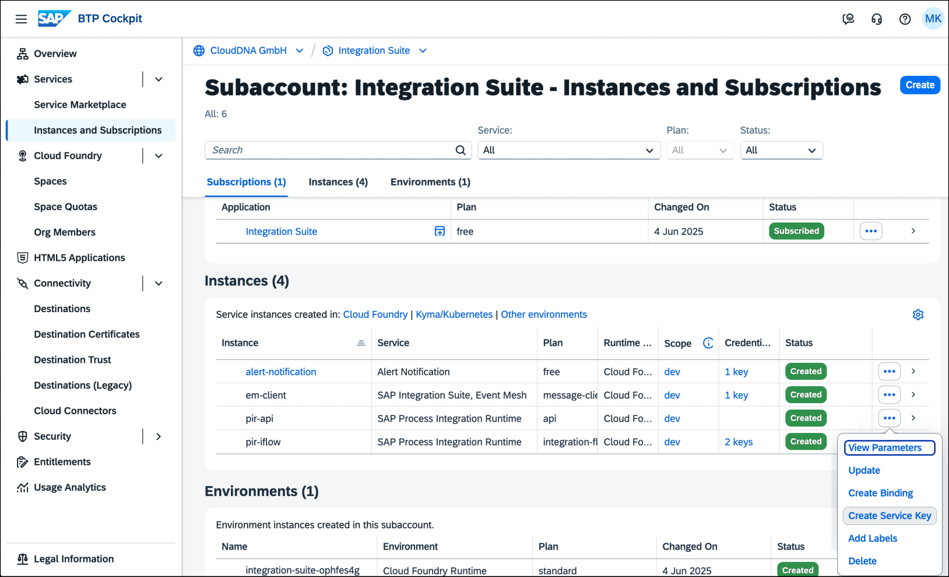Click the Instance column sort icon
This screenshot has width=949, height=577.
361,343
